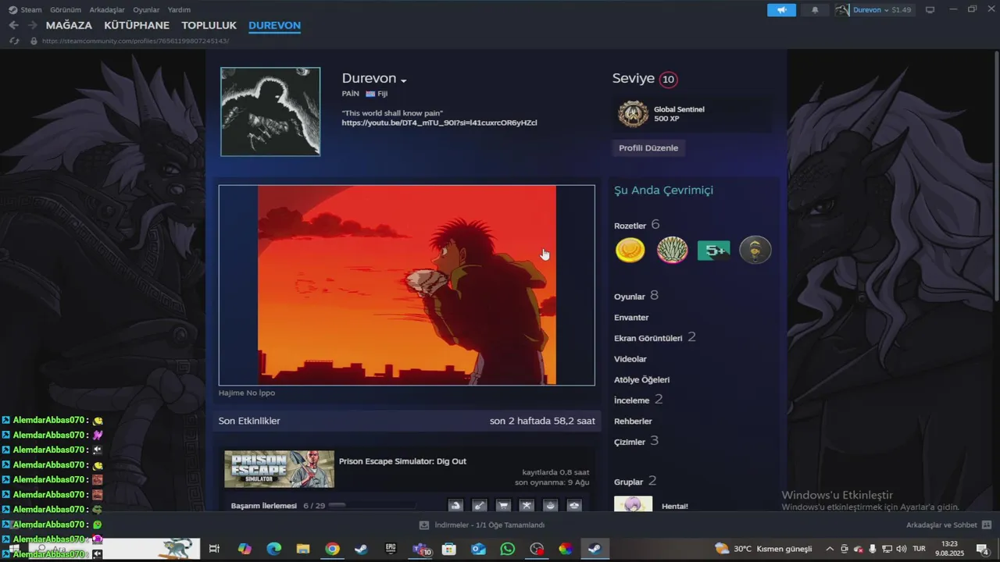Open the Gruplar groups link
Image resolution: width=1000 pixels, height=562 pixels.
(628, 482)
